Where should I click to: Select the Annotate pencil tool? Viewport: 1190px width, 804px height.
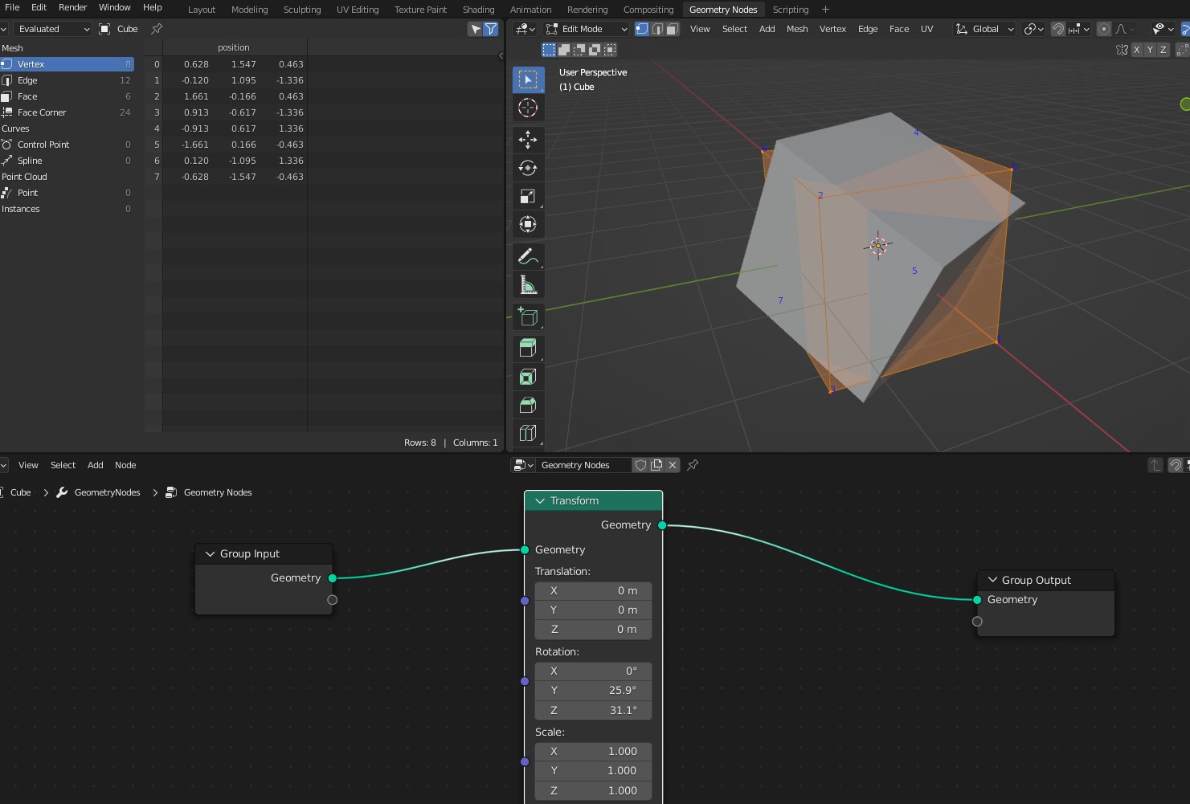point(528,256)
